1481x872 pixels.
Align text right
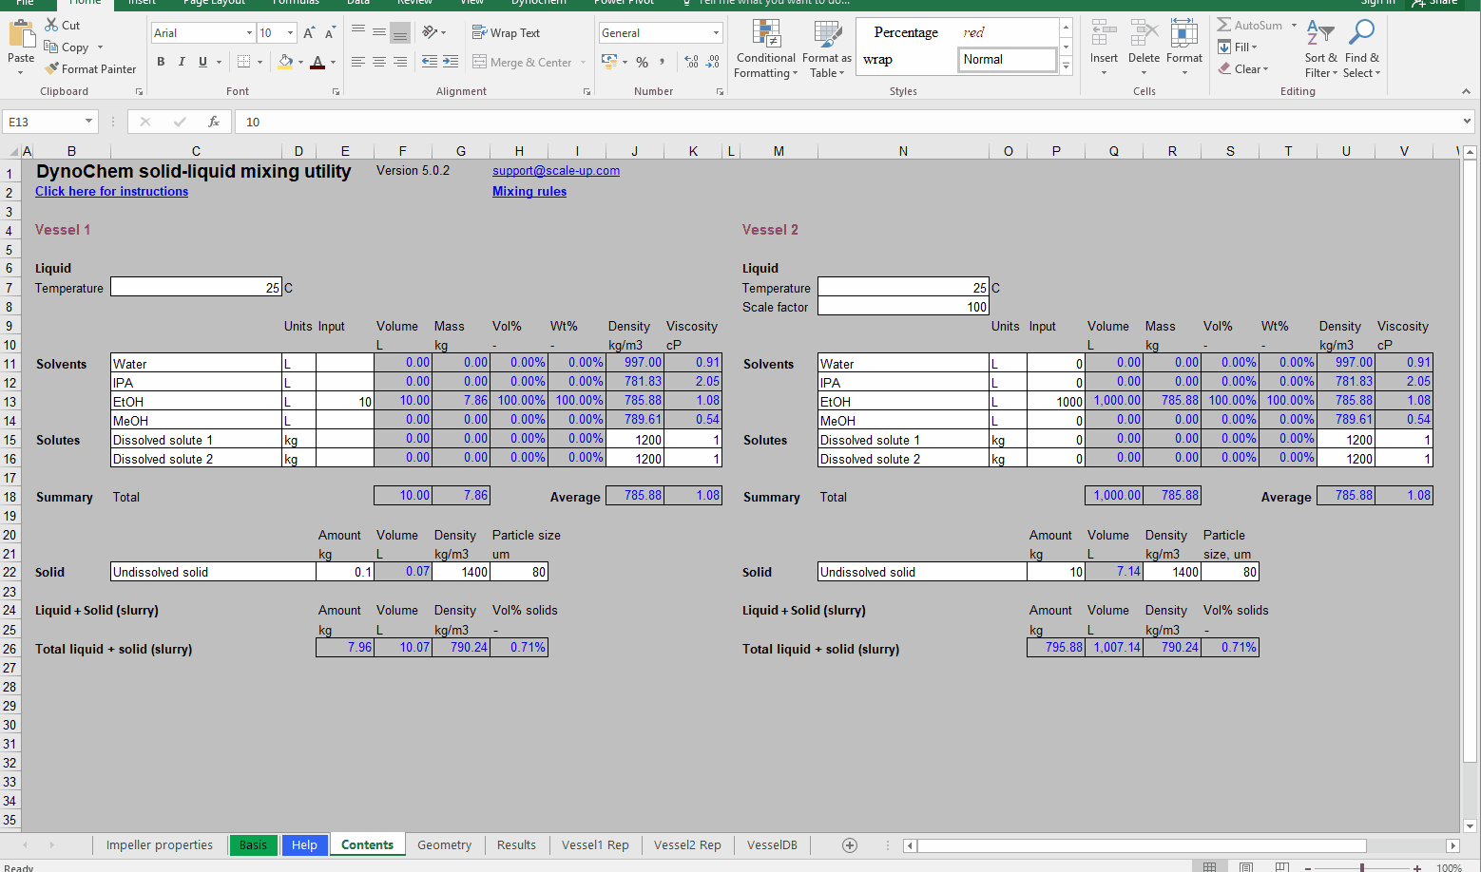coord(400,62)
